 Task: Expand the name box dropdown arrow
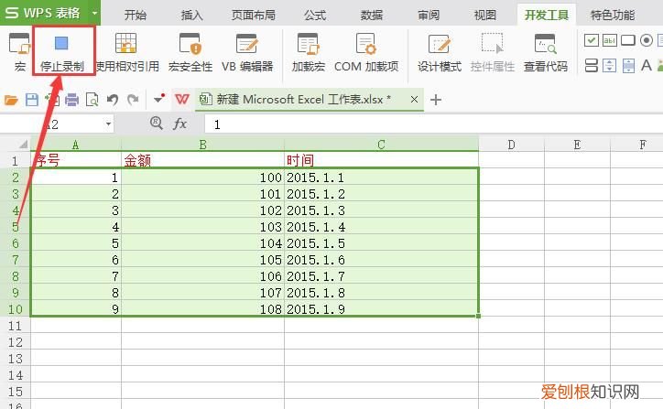tap(109, 124)
